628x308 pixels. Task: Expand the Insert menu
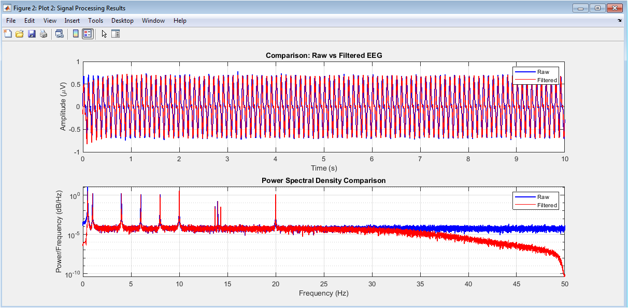coord(72,21)
